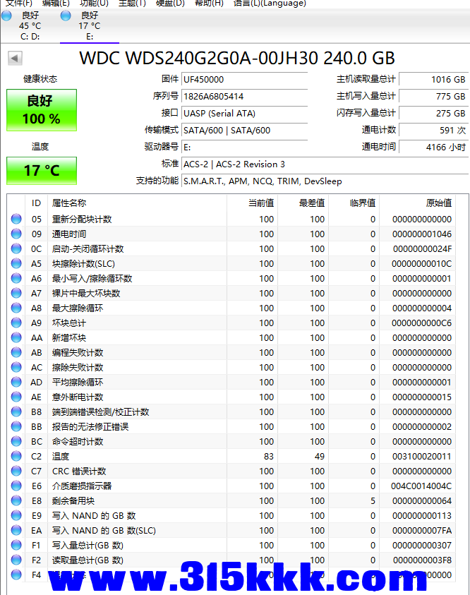Viewport: 470px width, 595px height.
Task: Click status orb of attribute E8 剩余备用块
Action: click(x=16, y=500)
